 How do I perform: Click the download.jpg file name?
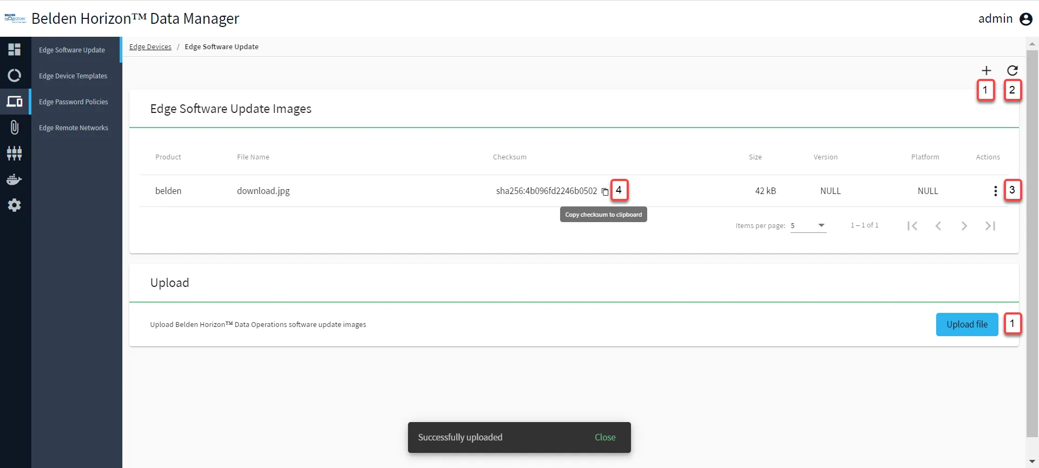pos(264,191)
